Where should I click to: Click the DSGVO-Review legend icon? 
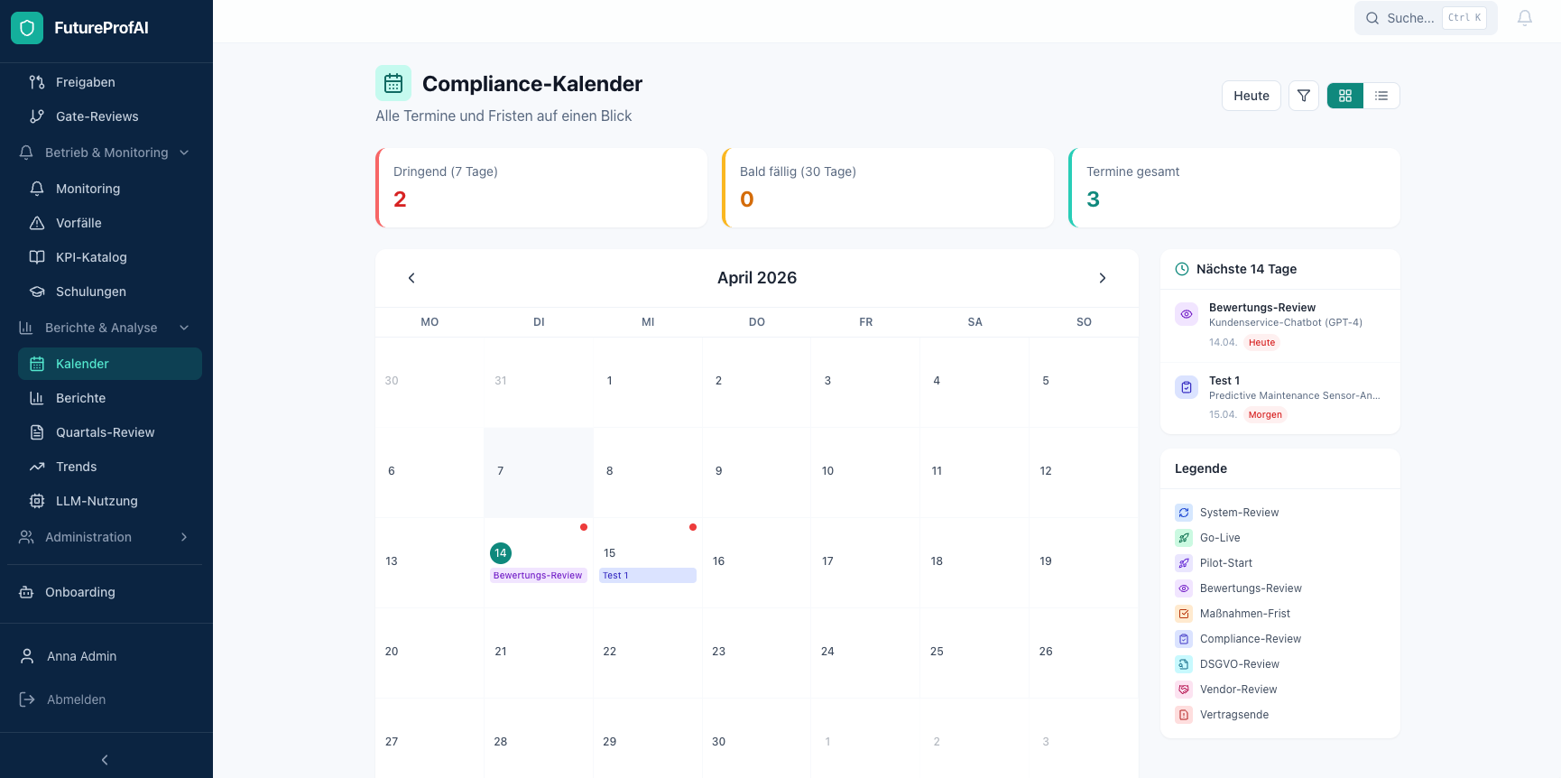tap(1184, 664)
